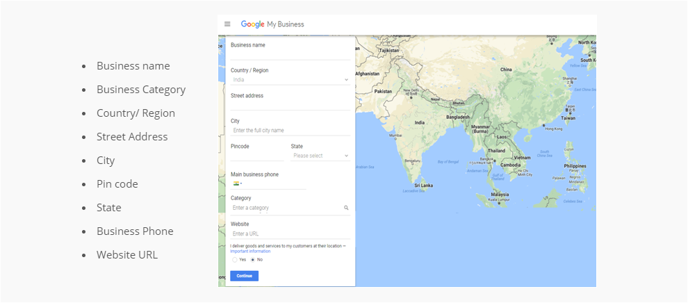Click the City text field
Image resolution: width=688 pixels, height=303 pixels.
coord(290,131)
